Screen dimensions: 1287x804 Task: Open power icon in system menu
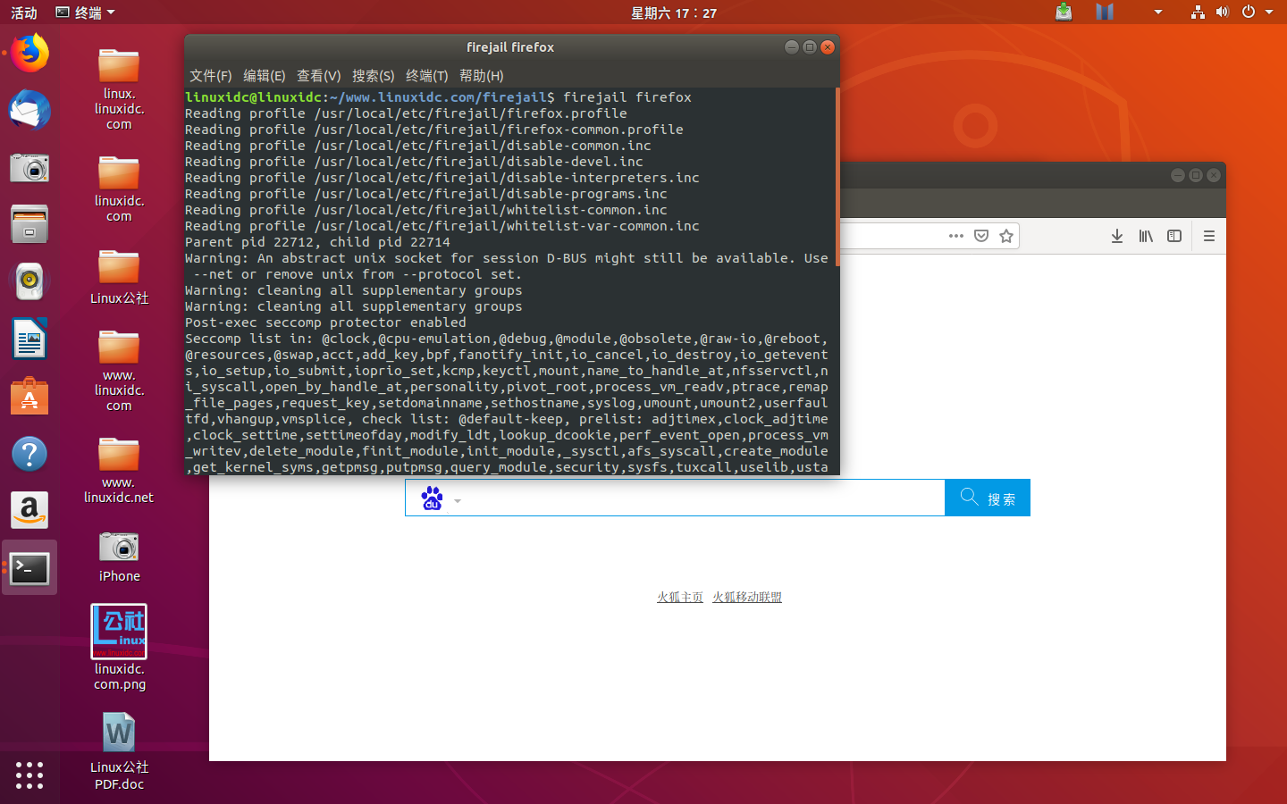1249,12
